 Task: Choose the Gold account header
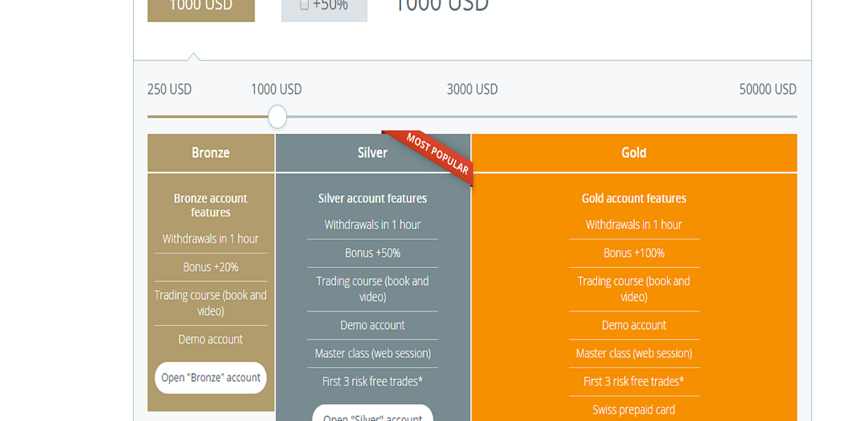634,153
